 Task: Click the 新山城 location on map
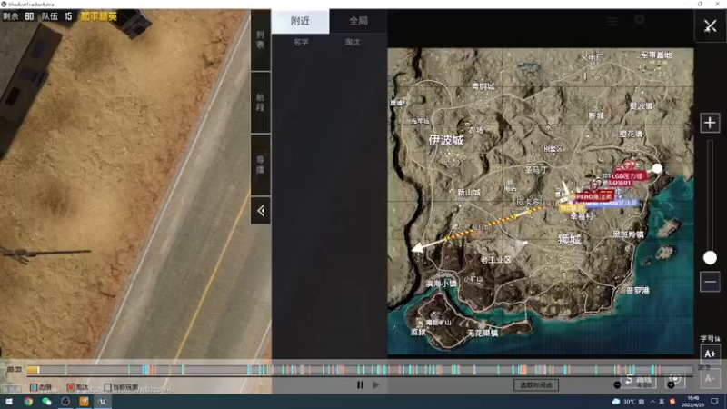click(x=469, y=192)
